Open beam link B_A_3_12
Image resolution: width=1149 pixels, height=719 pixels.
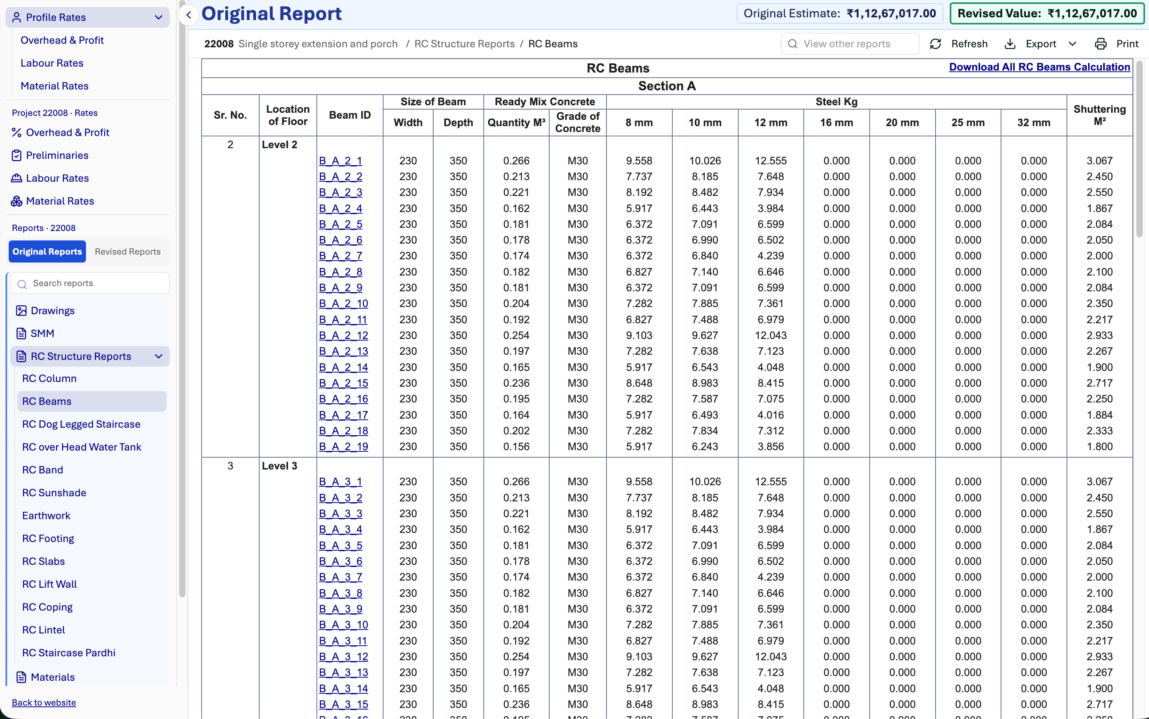343,657
